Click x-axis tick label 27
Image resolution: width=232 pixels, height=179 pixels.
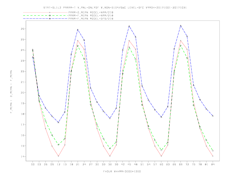[x=91, y=164]
